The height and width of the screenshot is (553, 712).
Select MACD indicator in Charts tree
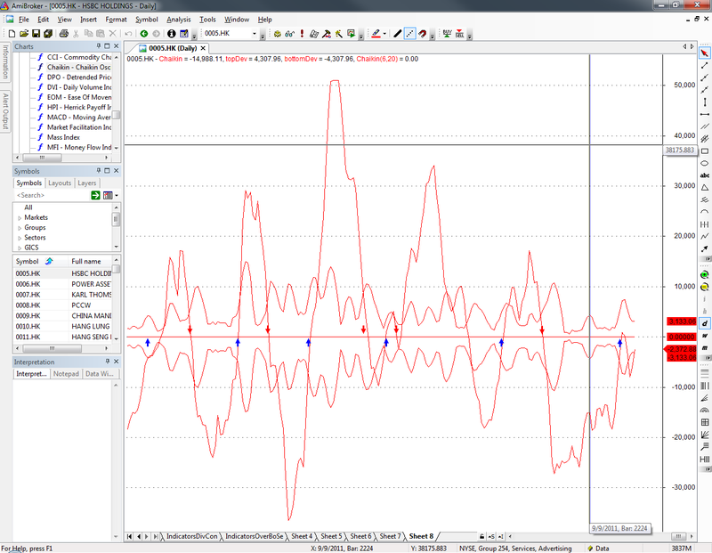click(x=78, y=118)
